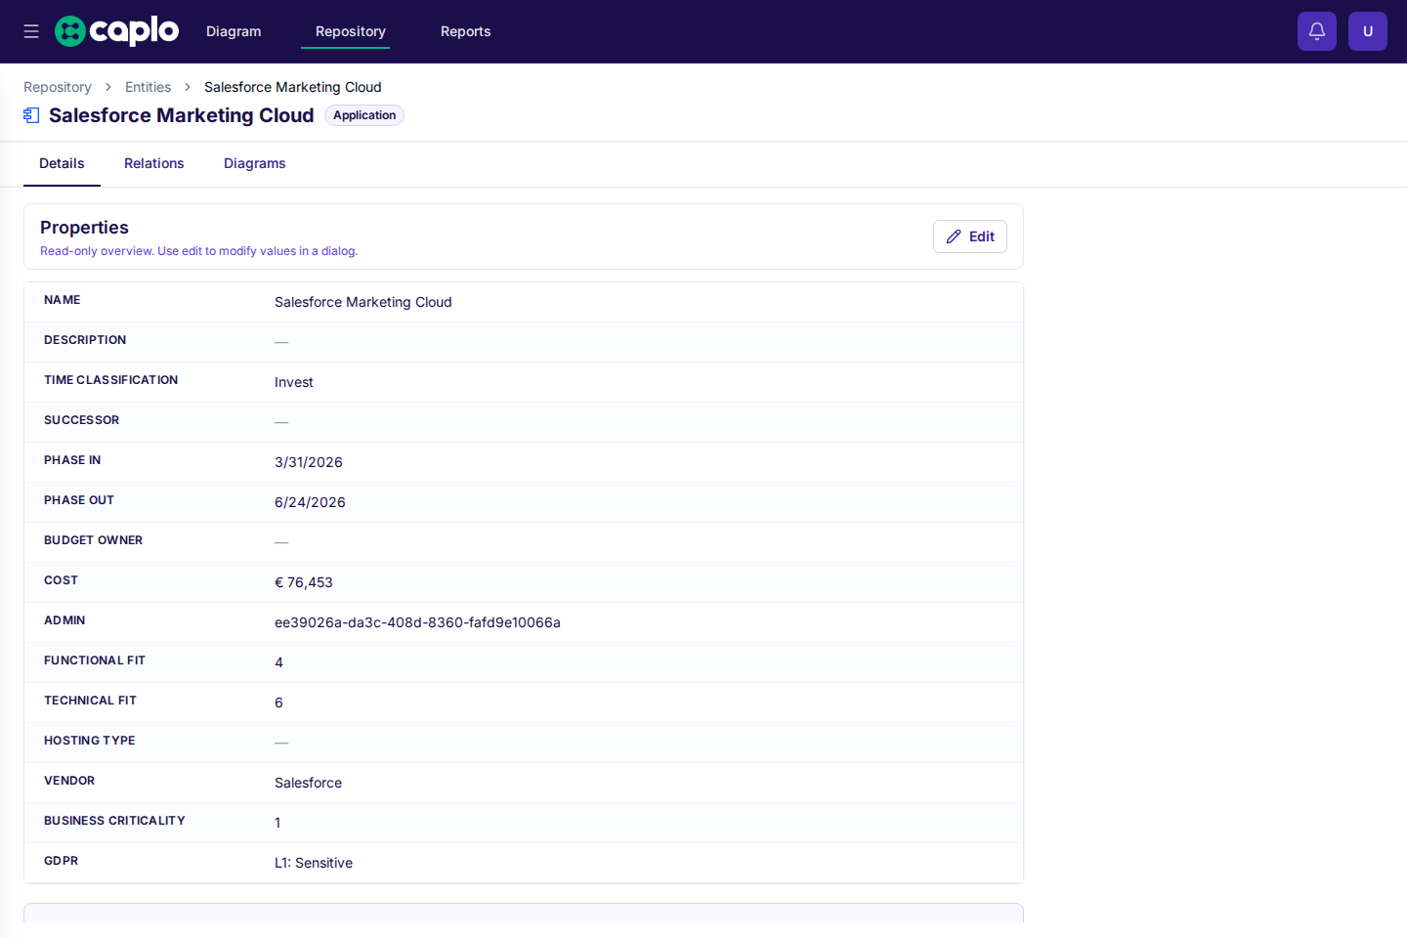This screenshot has width=1407, height=938.
Task: Select the cost value € 76,453
Action: click(304, 582)
